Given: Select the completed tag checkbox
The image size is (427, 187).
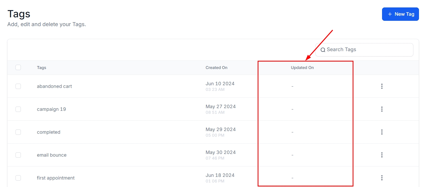Looking at the screenshot, I should click(x=18, y=132).
